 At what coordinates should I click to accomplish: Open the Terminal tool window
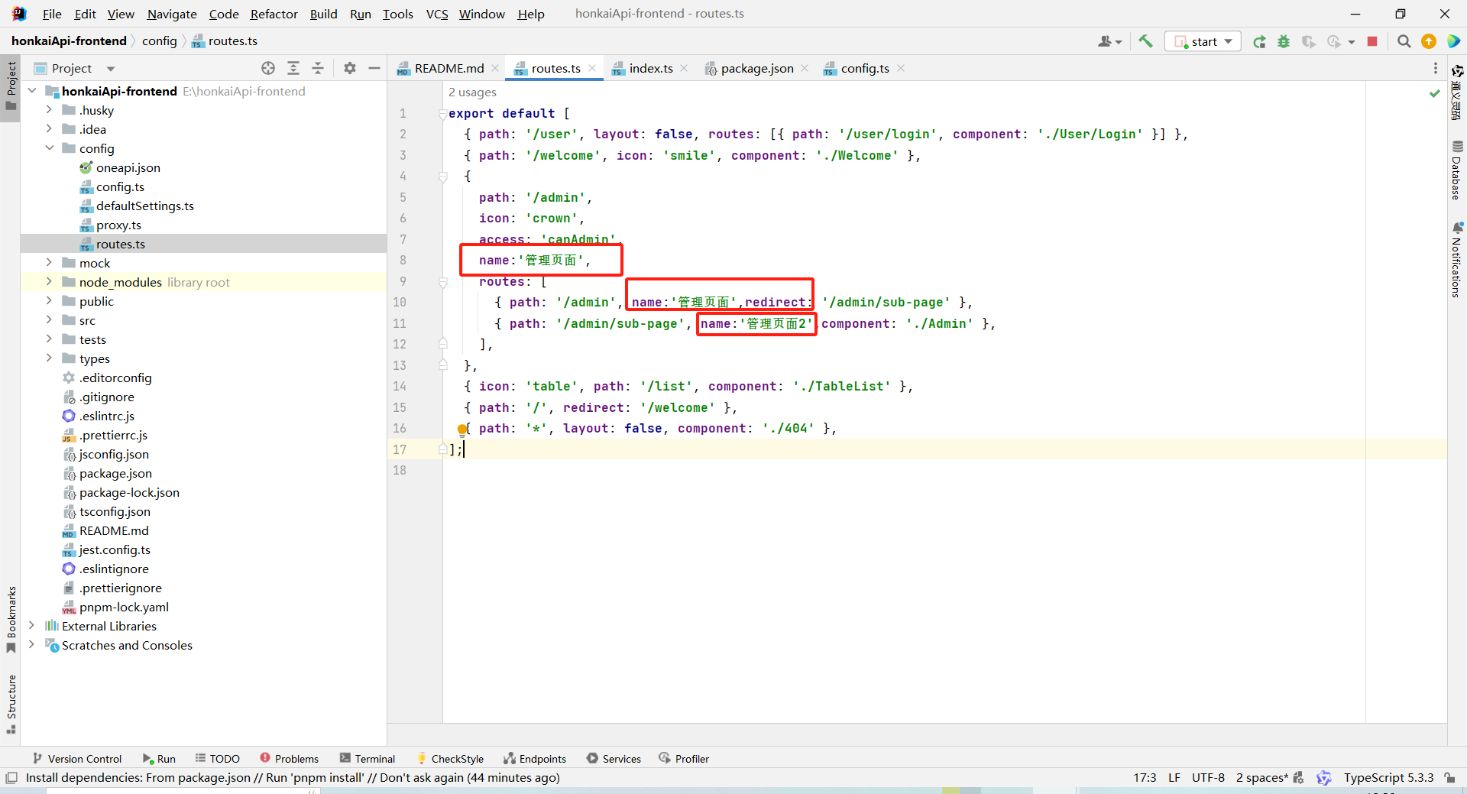(368, 758)
